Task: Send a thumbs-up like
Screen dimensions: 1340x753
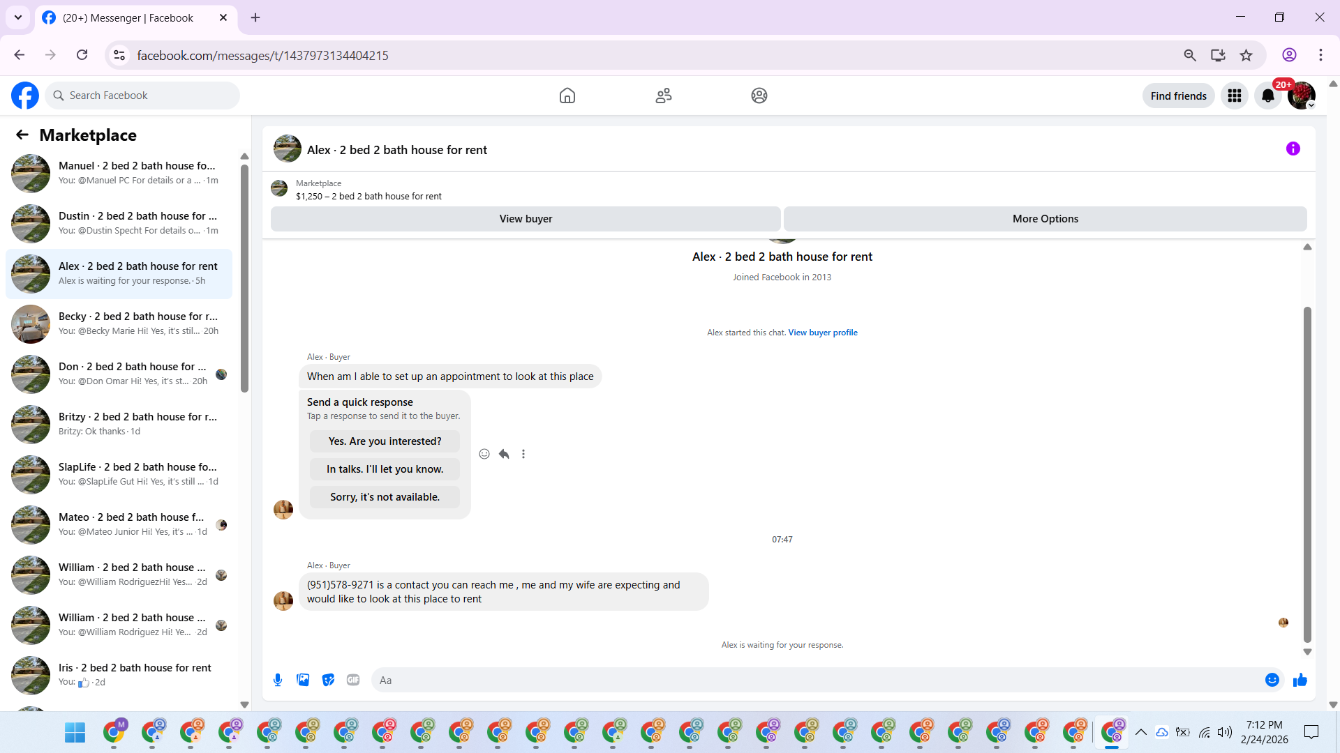Action: 1300,680
